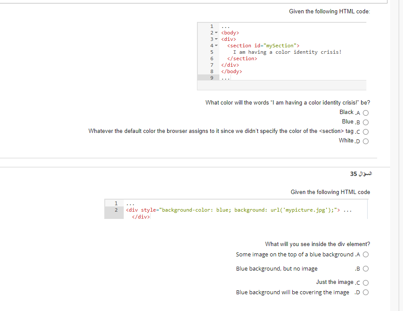Choose 'Some image on the top of a blue background'
Viewport: 403px width, 311px height.
pos(366,255)
